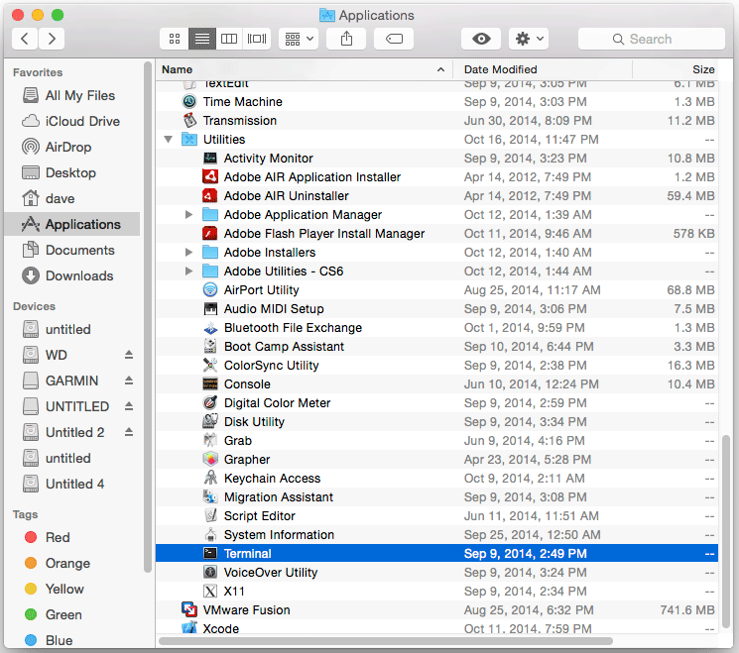Eject the GARMIN device

(129, 381)
